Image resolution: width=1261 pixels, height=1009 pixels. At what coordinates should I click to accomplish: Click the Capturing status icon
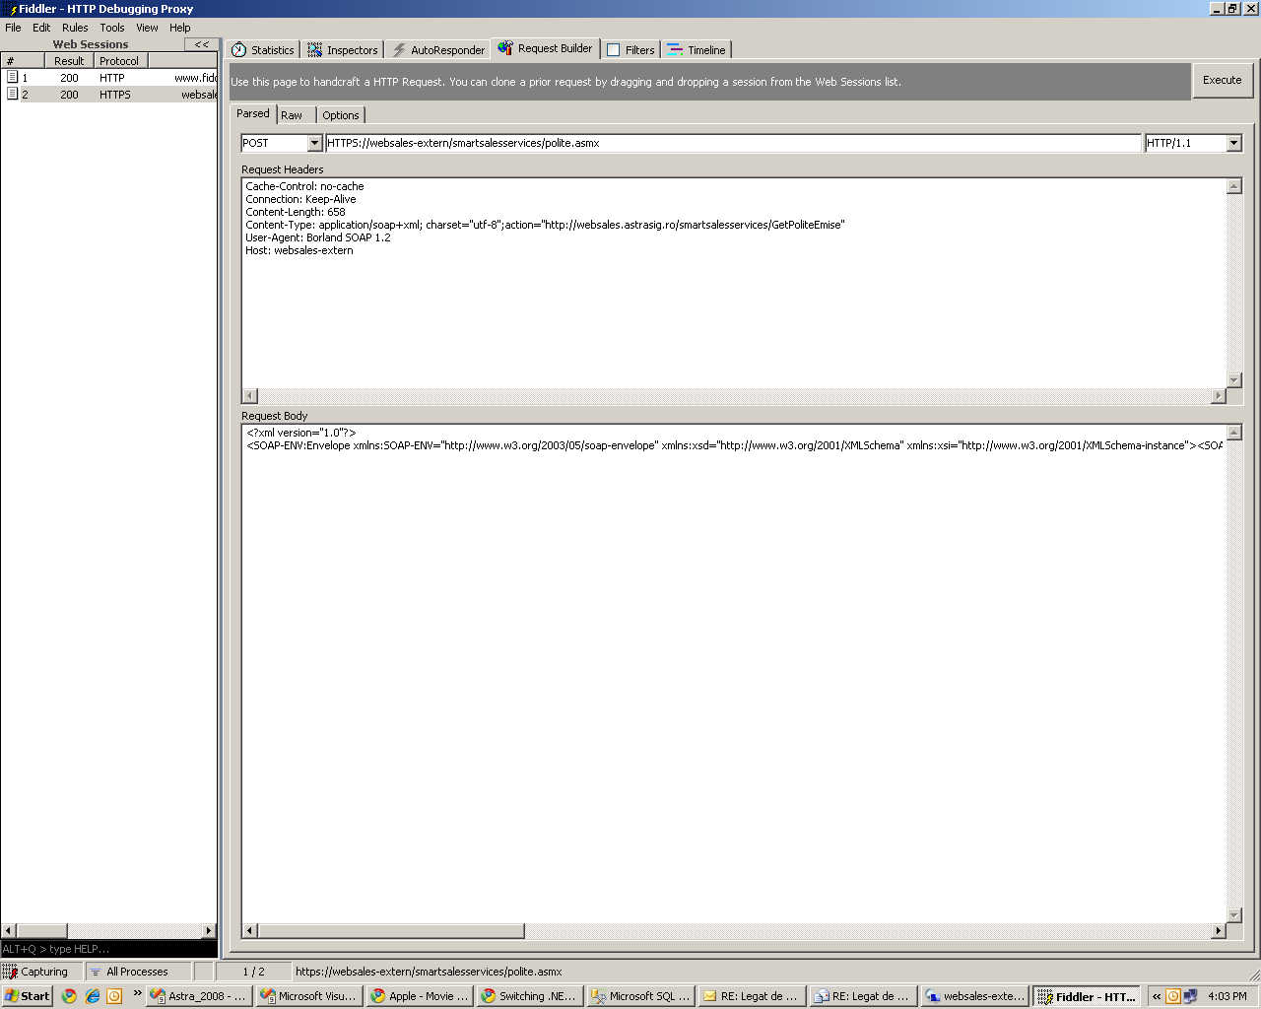click(x=11, y=972)
